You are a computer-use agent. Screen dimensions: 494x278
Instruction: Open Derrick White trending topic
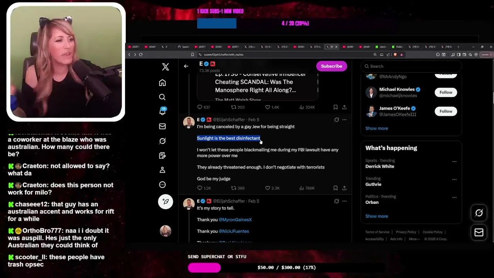(x=380, y=166)
